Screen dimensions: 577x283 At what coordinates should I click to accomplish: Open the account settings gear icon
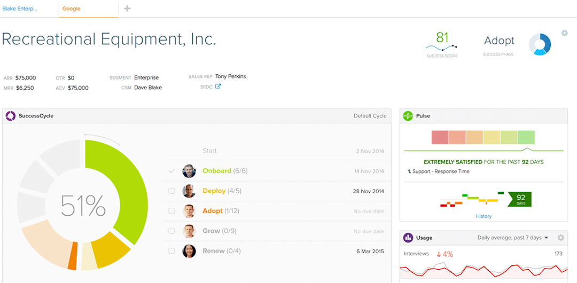click(x=564, y=33)
